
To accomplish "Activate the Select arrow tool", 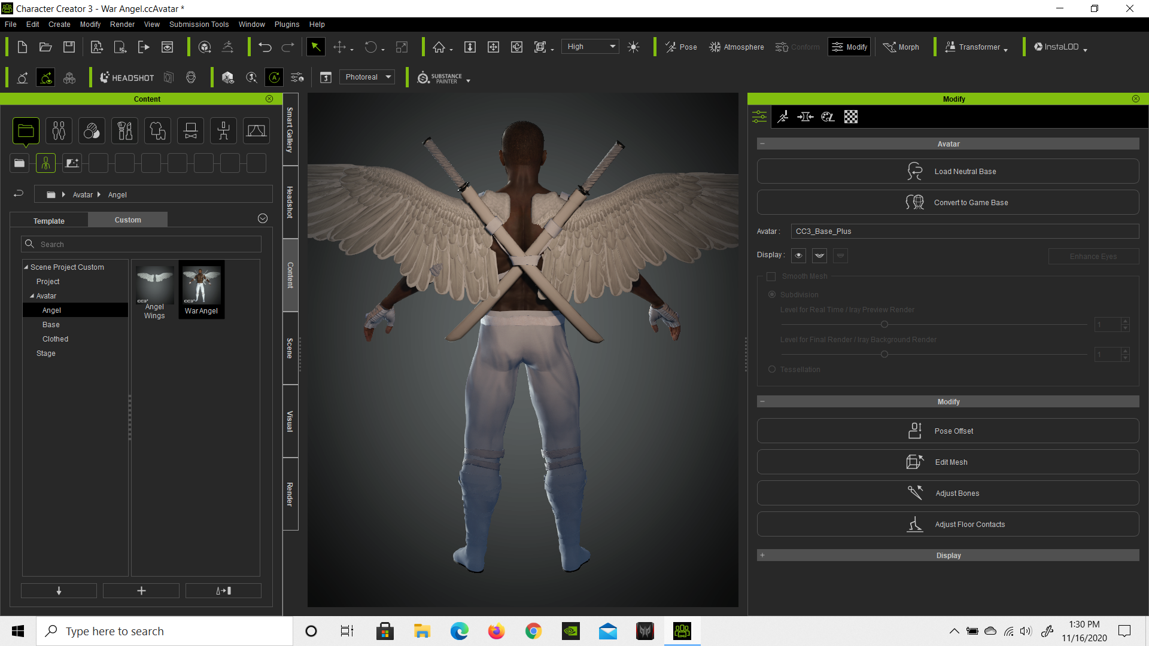I will (x=315, y=47).
